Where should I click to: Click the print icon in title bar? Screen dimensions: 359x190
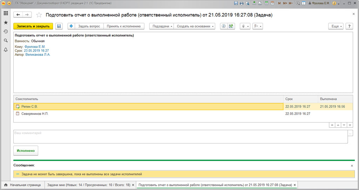(242, 3)
